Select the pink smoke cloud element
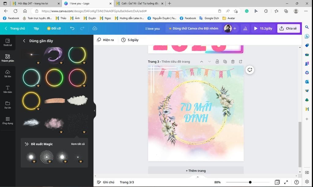 click(x=54, y=123)
